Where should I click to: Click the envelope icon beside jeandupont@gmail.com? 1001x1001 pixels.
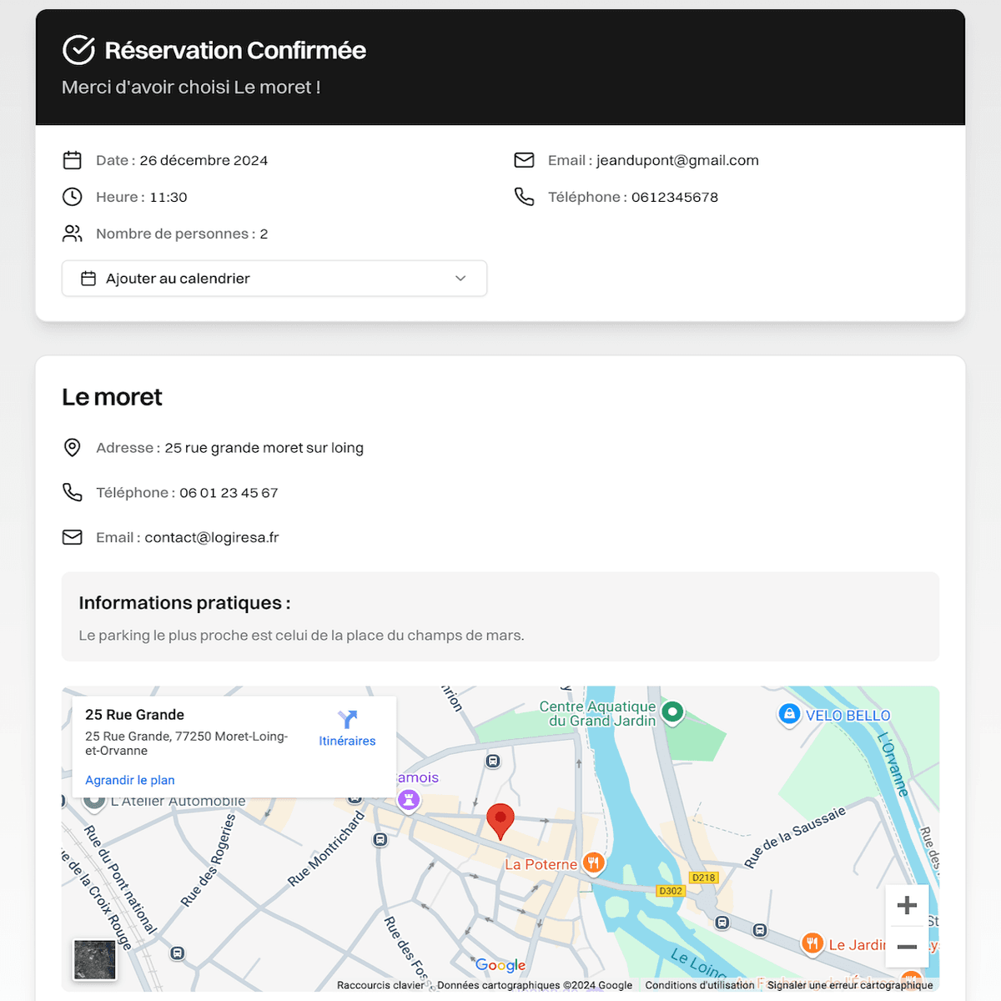click(x=524, y=160)
